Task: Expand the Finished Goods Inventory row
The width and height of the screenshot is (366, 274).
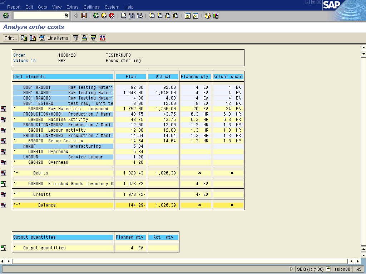Action: (x=4, y=184)
